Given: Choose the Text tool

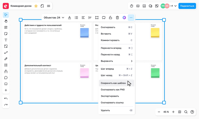Looking at the screenshot, I should [x=6, y=40].
